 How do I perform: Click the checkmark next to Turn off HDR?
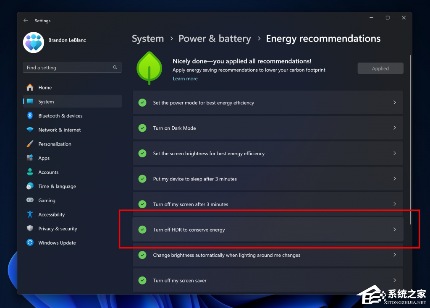(x=142, y=230)
